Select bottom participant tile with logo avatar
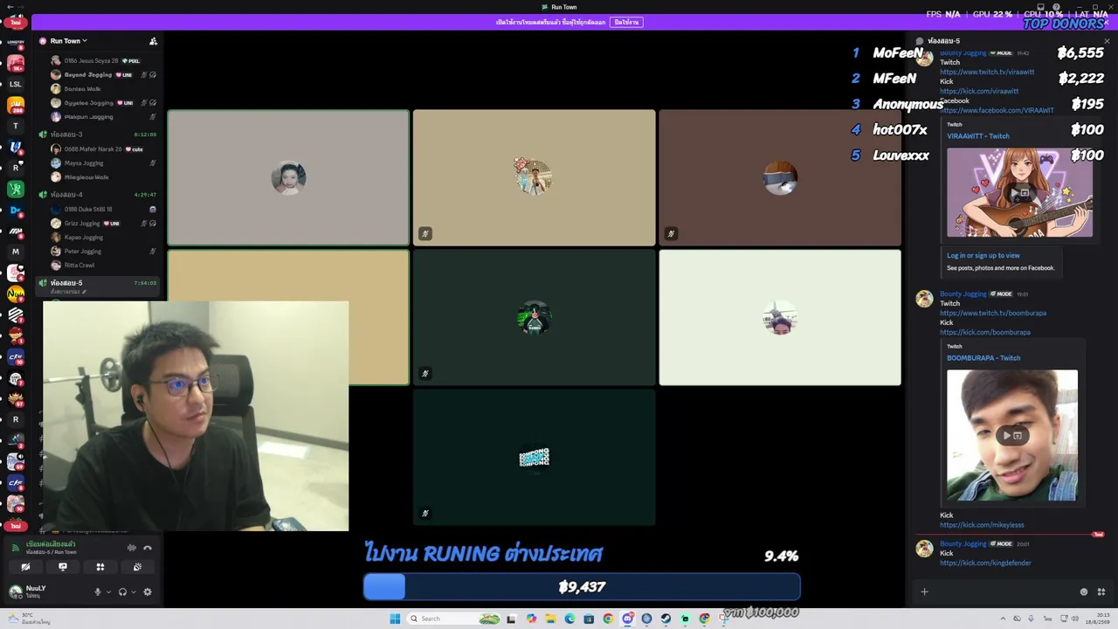The height and width of the screenshot is (629, 1118). click(534, 458)
